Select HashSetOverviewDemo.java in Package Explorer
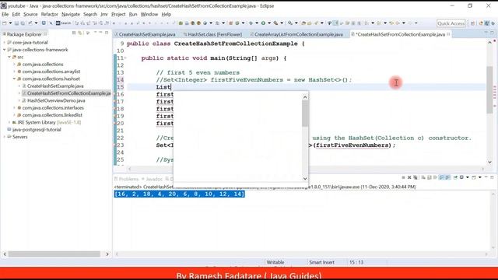Viewport: 498px width, 280px height. coord(56,100)
